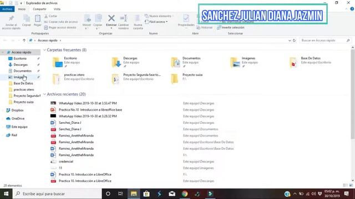Image resolution: width=355 pixels, height=199 pixels.
Task: Select Dropbox in the sidebar
Action: pyautogui.click(x=17, y=111)
